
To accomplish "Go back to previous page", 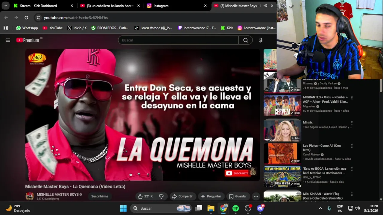I will click(x=6, y=18).
